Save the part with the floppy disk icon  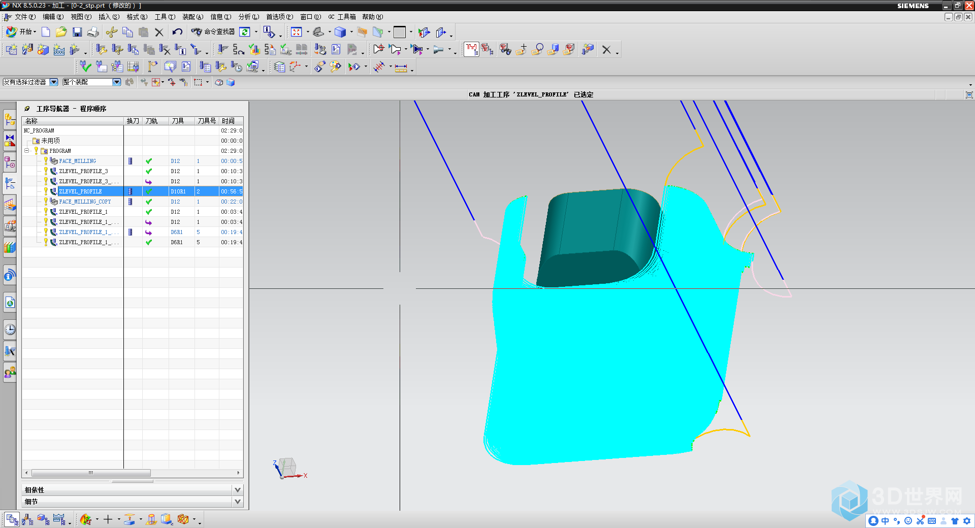click(x=77, y=32)
